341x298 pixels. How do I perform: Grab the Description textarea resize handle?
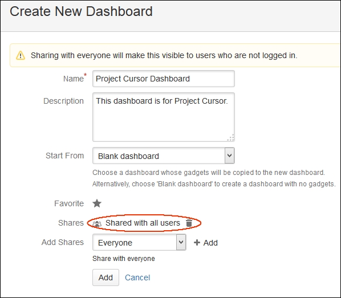pyautogui.click(x=231, y=138)
